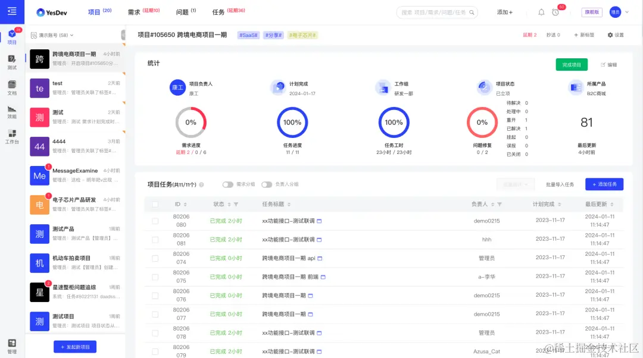The width and height of the screenshot is (643, 358).
Task: Enable the 需求分组 toggle switch
Action: 227,185
